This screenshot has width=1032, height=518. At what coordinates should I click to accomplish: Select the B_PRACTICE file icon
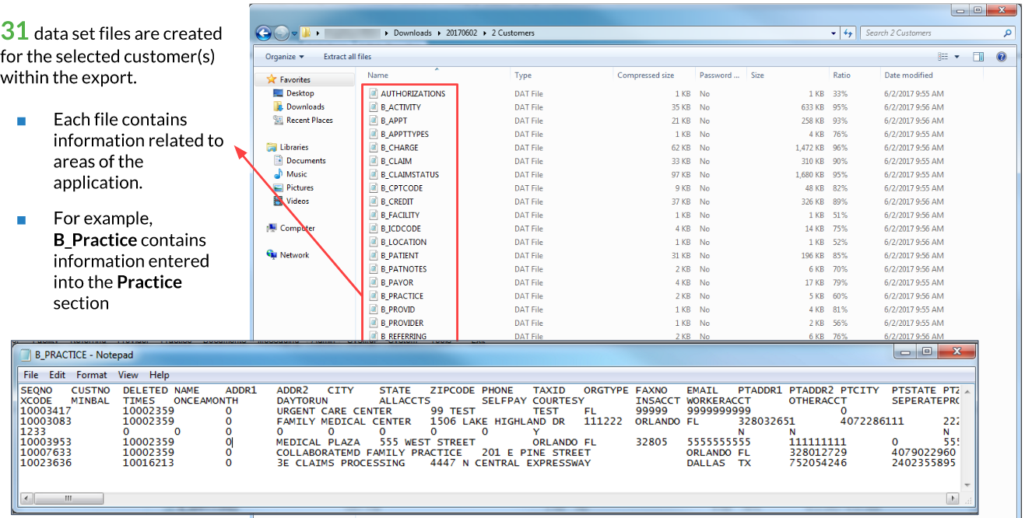tap(374, 296)
